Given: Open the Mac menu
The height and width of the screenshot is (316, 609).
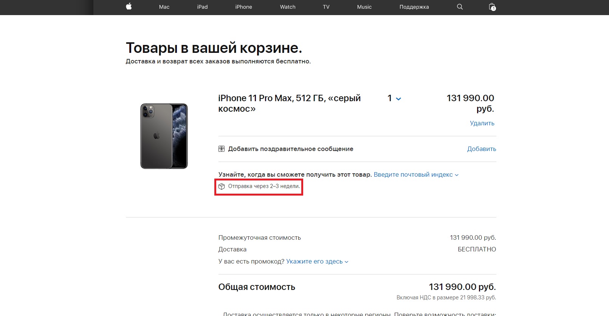Looking at the screenshot, I should [x=164, y=7].
